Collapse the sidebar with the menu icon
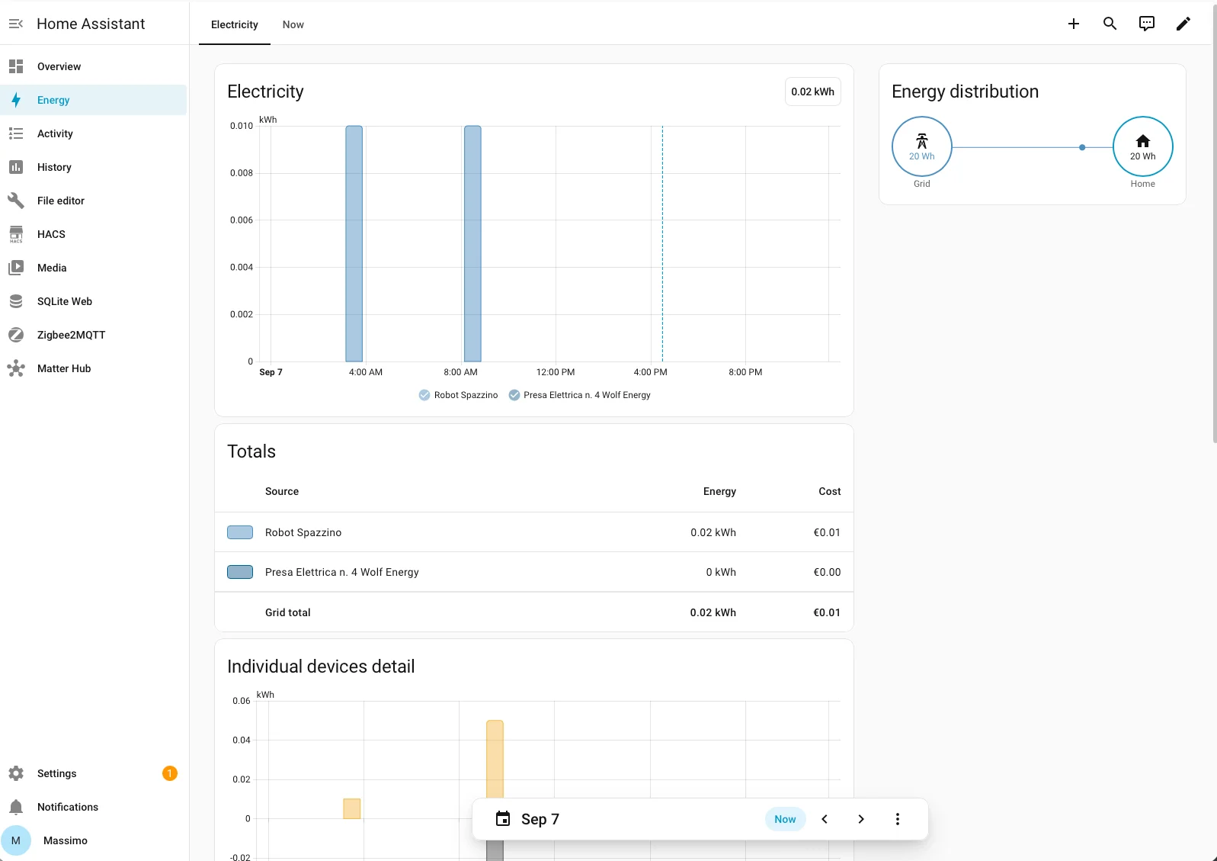Viewport: 1217px width, 861px height. point(16,24)
